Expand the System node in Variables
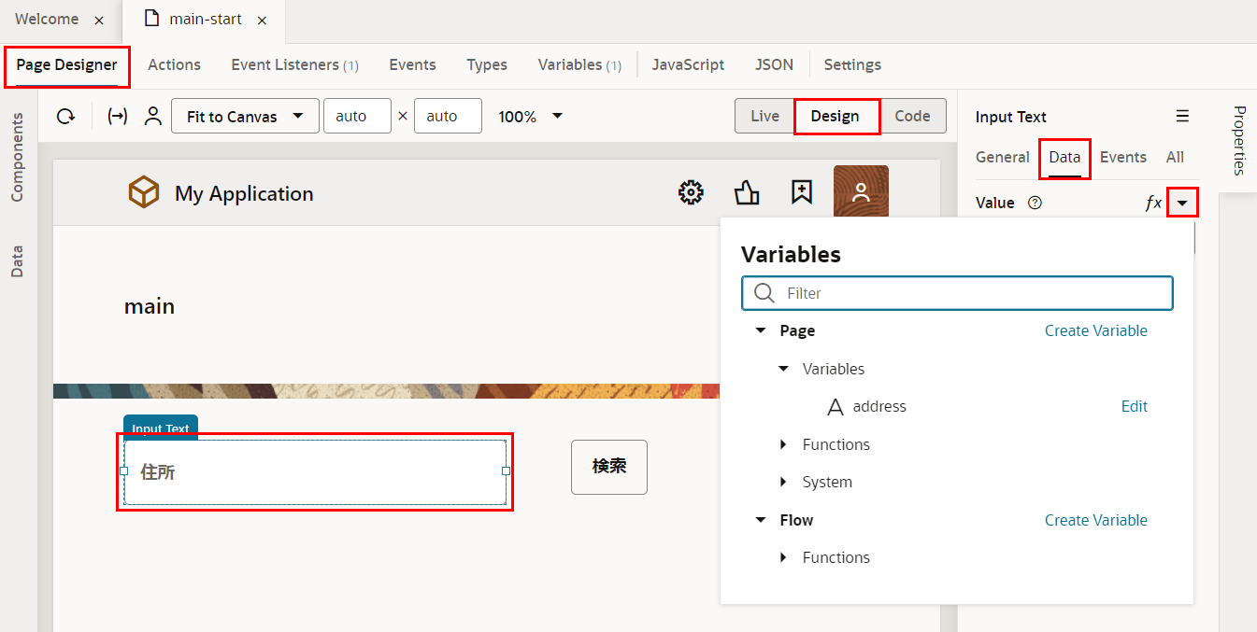 click(x=783, y=483)
